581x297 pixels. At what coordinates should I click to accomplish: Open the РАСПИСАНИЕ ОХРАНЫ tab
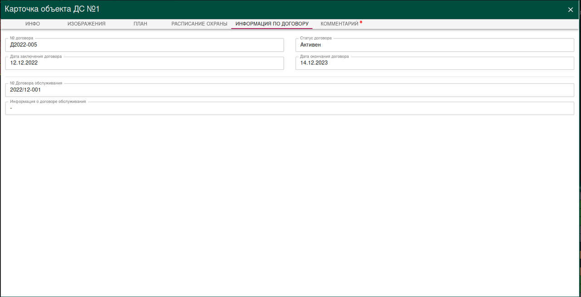pos(199,24)
